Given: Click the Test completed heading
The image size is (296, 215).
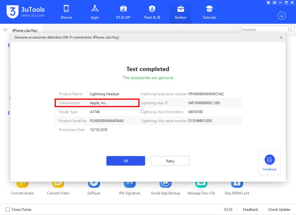Looking at the screenshot, I should [x=148, y=69].
